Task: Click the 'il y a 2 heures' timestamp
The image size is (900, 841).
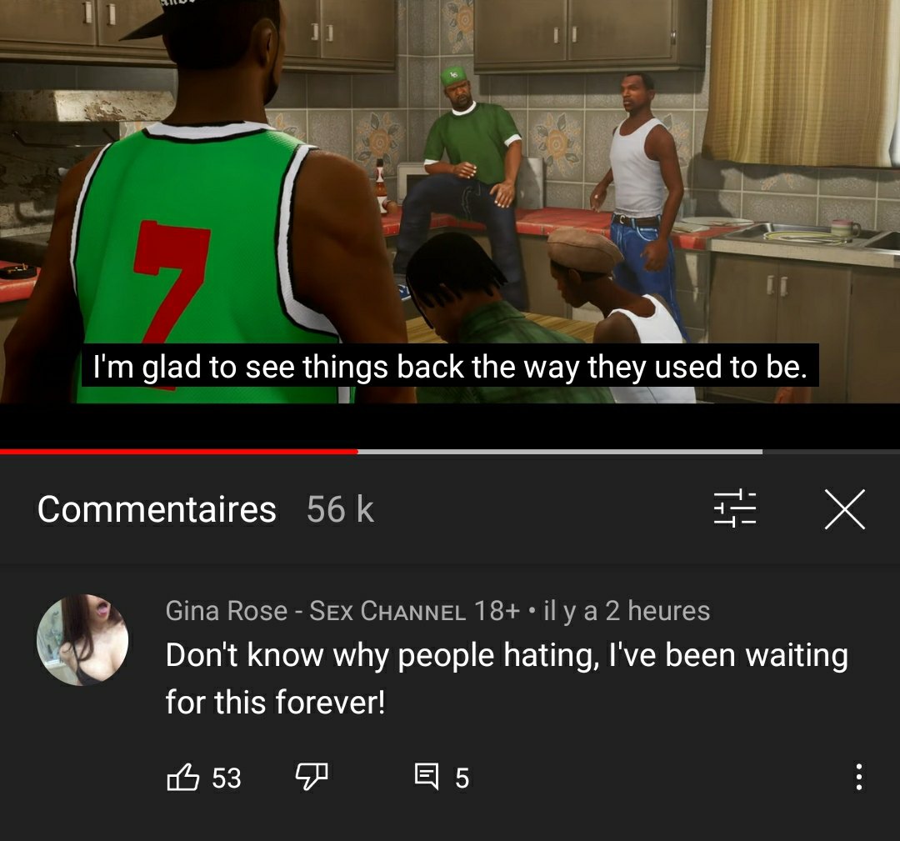Action: pyautogui.click(x=627, y=610)
